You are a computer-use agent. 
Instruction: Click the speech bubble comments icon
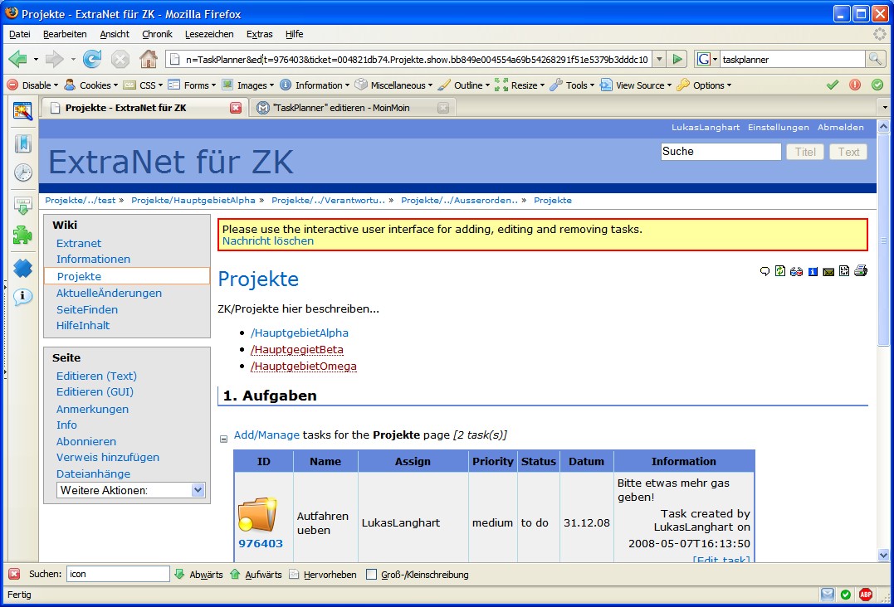pos(765,271)
